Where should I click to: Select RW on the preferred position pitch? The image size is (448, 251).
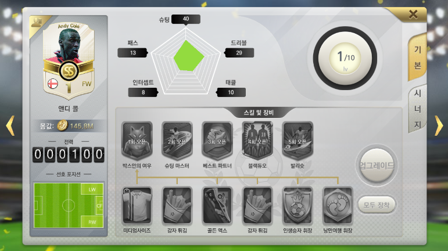(x=92, y=222)
